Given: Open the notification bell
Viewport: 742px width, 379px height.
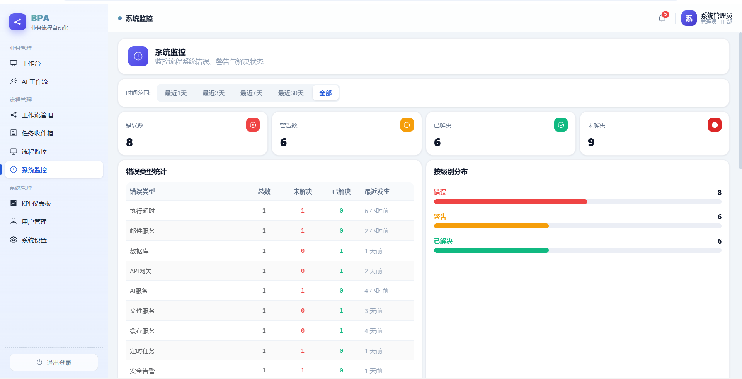Looking at the screenshot, I should (x=662, y=18).
